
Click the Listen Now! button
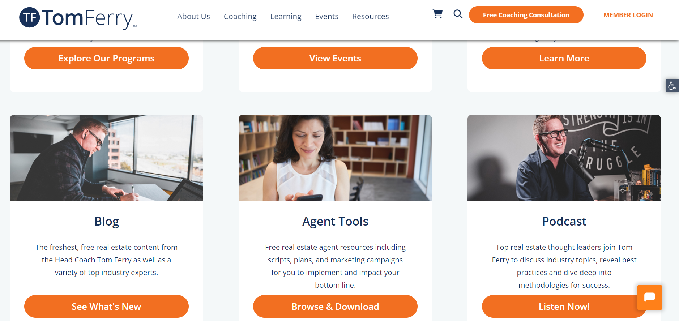click(564, 307)
